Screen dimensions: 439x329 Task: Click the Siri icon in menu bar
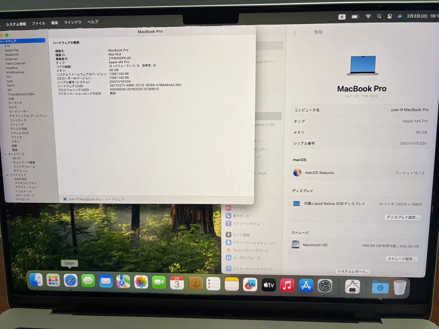pyautogui.click(x=400, y=17)
